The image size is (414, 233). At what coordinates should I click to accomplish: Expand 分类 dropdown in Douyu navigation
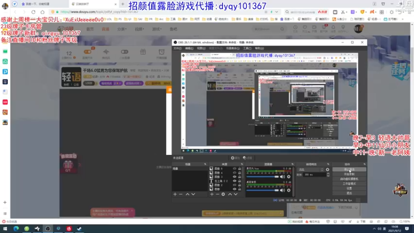pos(122,29)
